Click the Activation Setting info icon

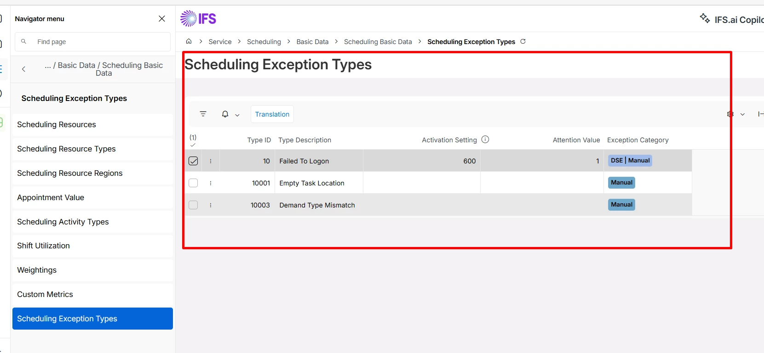coord(485,140)
